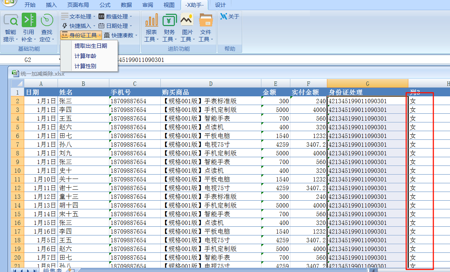The width and height of the screenshot is (450, 272).
Task: Select the date cell 1月16日
Action: (41, 231)
